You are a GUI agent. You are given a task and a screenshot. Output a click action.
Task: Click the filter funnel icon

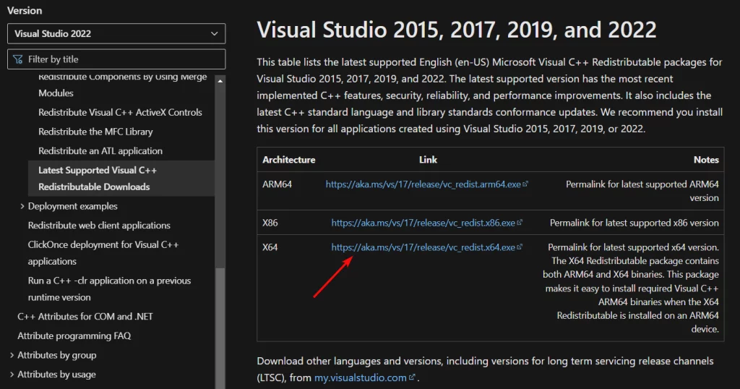[18, 59]
